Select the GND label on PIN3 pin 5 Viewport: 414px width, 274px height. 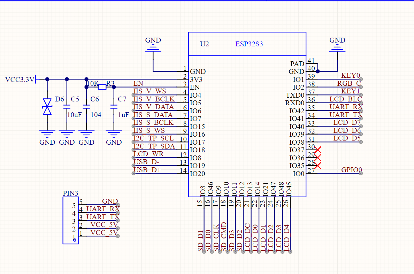click(110, 201)
